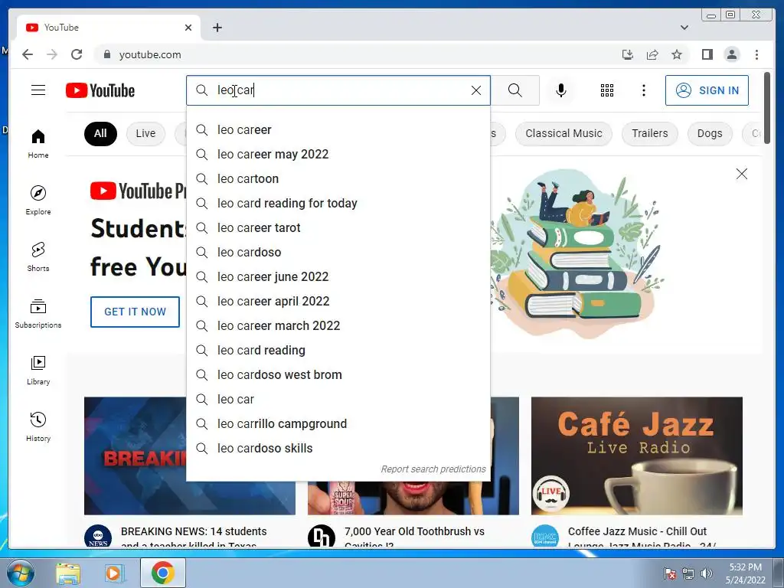Click the GET IT NOW button
Viewport: 784px width, 588px height.
click(x=135, y=312)
